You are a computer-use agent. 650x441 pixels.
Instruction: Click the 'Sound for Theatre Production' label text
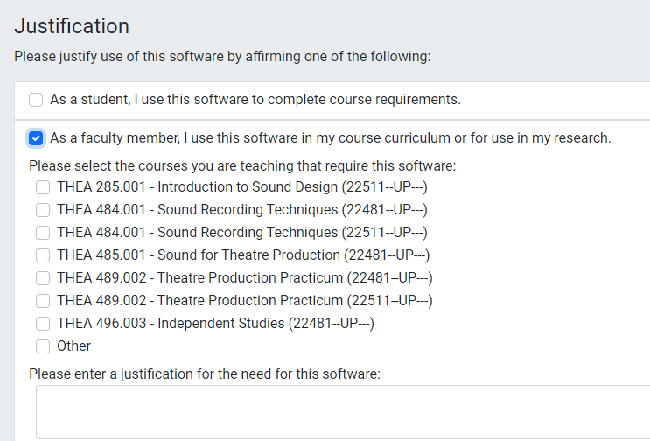[x=243, y=255]
